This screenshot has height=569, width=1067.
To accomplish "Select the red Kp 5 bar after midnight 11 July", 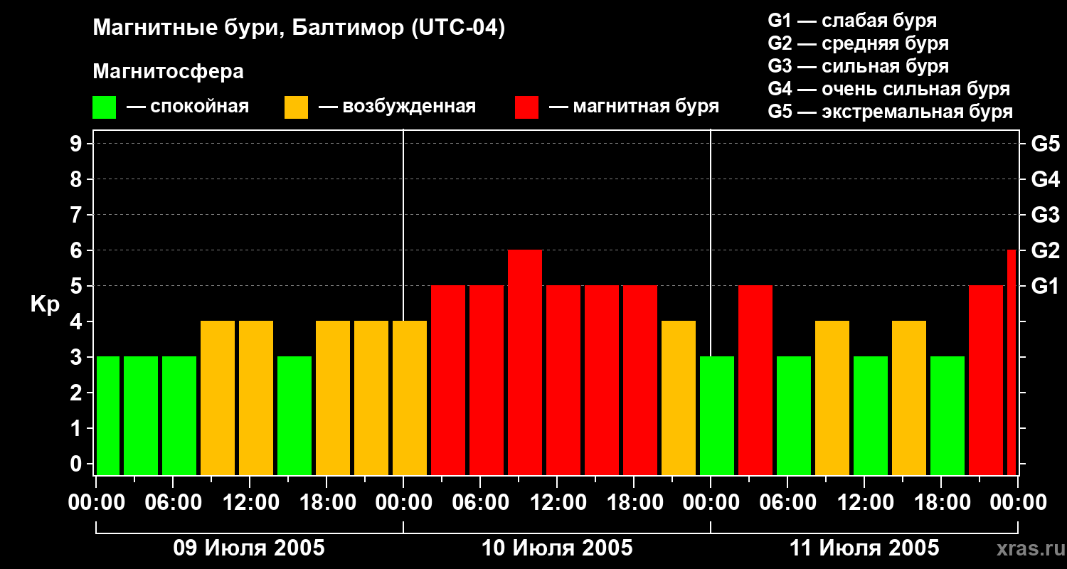I will tap(755, 380).
